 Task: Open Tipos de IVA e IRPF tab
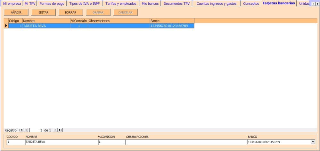pos(85,4)
